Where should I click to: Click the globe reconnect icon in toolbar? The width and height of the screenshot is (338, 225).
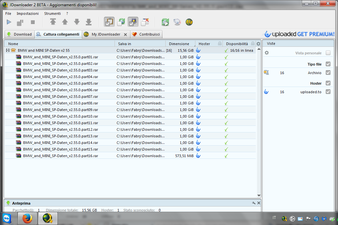click(177, 22)
